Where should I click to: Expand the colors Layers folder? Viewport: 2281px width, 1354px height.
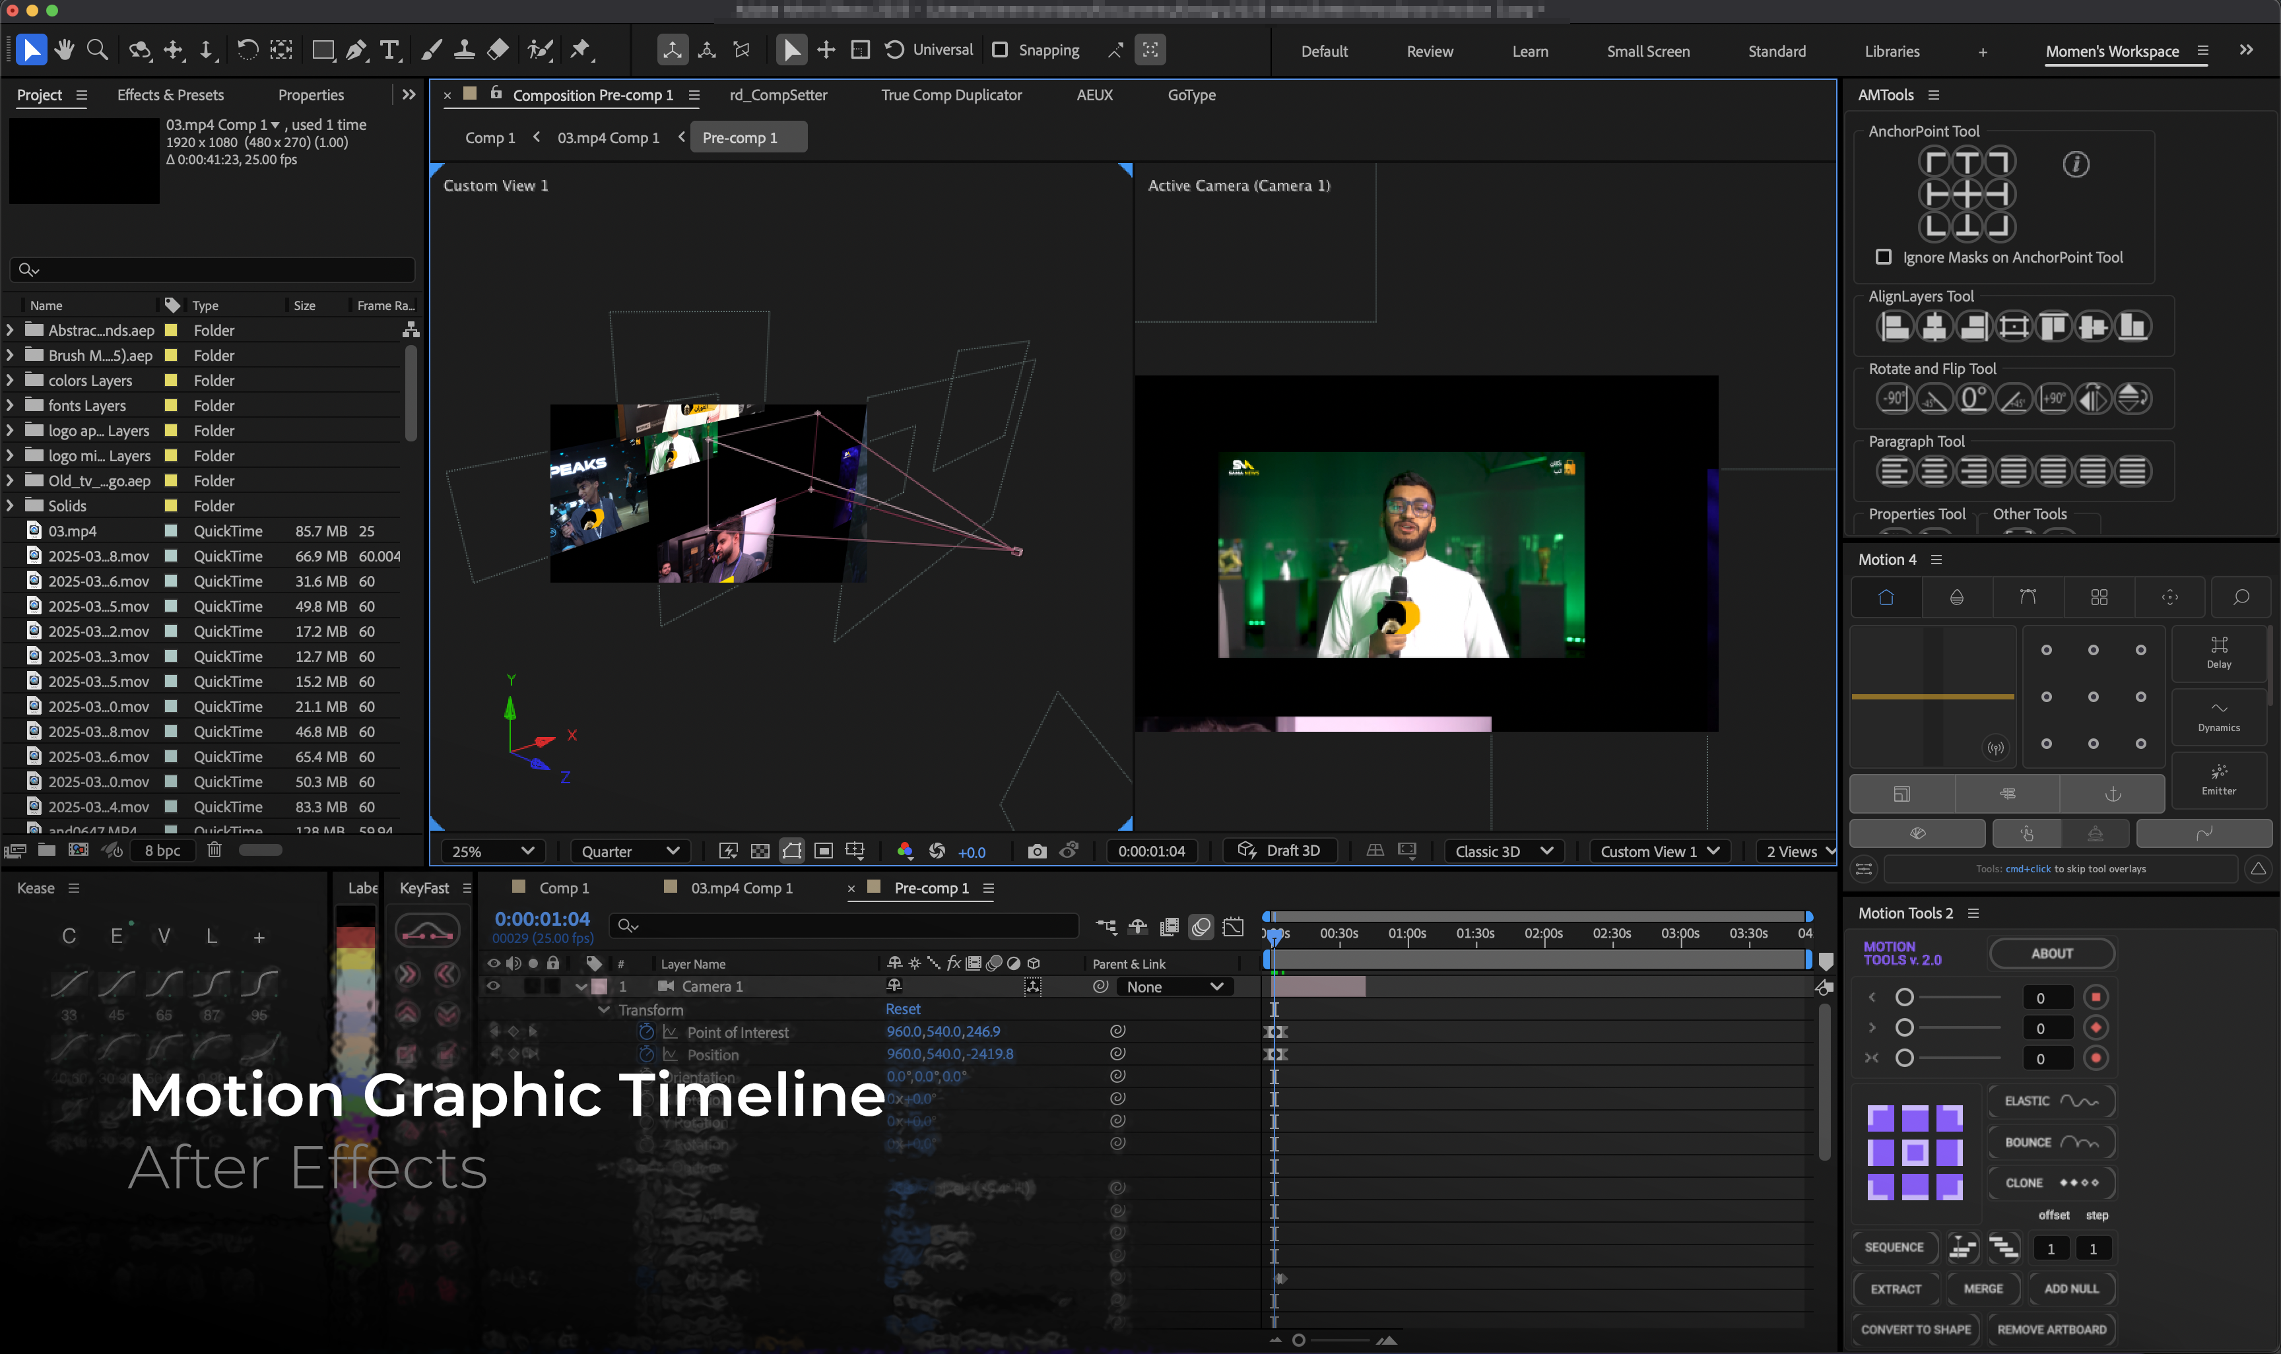point(10,381)
